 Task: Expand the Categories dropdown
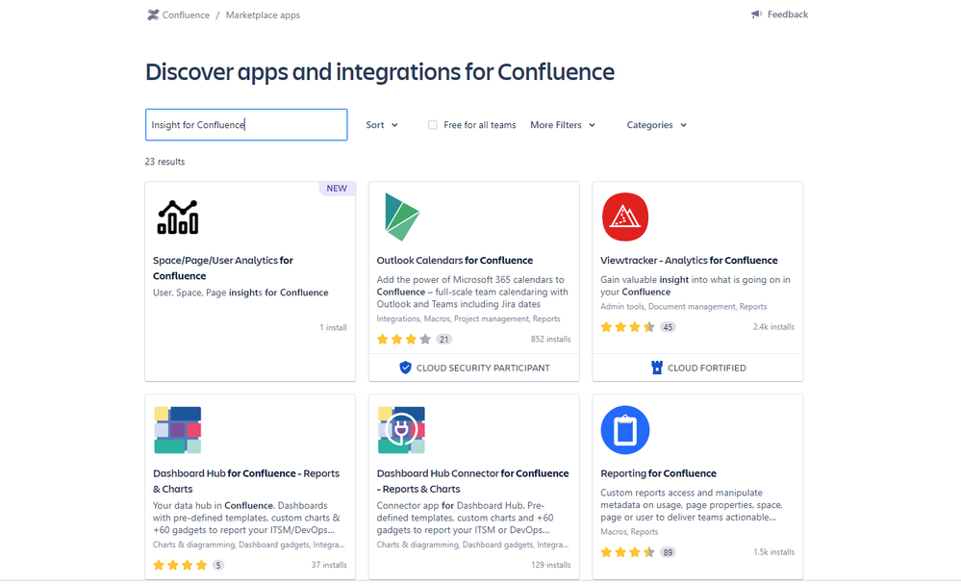click(x=656, y=125)
